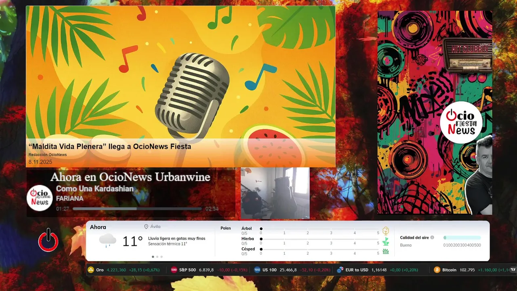
Task: Click the US 100 ticker icon
Action: pyautogui.click(x=257, y=270)
